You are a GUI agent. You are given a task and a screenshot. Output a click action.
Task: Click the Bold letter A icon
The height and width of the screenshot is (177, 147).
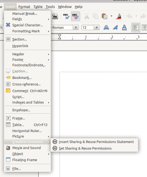106,27
